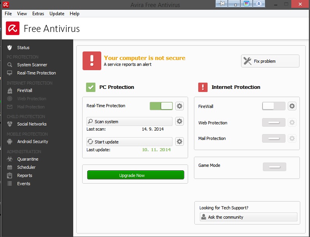Open the Reports label in the sidebar
This screenshot has width=310, height=237.
pos(25,175)
